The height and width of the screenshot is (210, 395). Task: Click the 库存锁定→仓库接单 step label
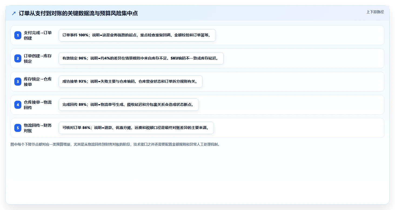(38, 82)
